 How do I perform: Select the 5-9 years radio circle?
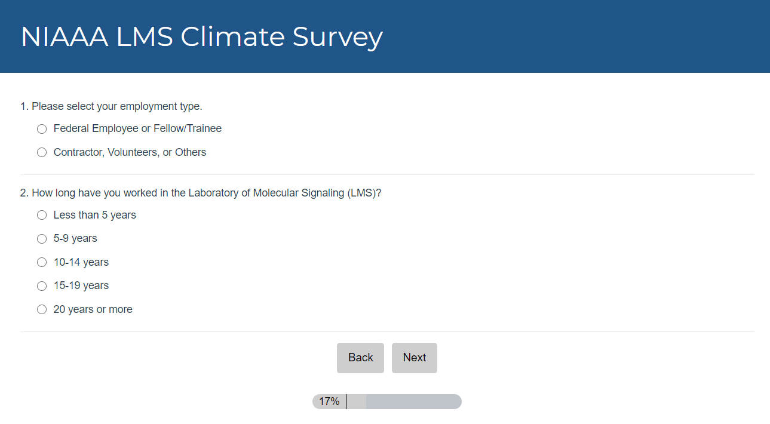tap(42, 239)
